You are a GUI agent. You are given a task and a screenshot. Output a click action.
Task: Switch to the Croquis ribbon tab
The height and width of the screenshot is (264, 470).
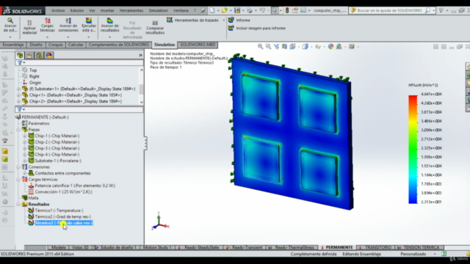[56, 45]
